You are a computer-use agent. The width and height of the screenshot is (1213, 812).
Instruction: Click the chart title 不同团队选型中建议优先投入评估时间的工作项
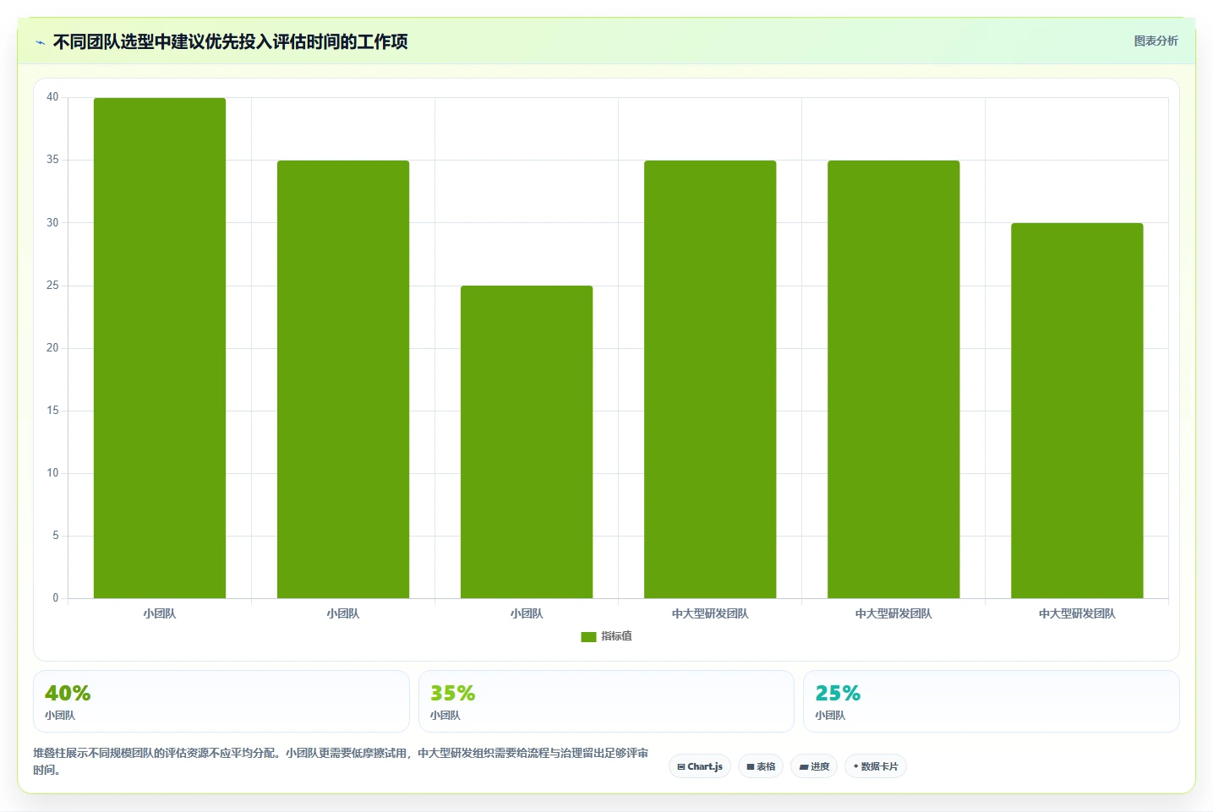point(231,41)
